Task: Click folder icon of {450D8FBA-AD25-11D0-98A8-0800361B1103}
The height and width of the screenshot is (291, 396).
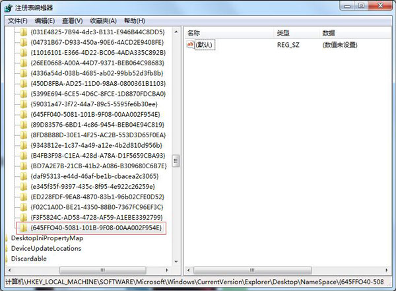Action: [24, 84]
